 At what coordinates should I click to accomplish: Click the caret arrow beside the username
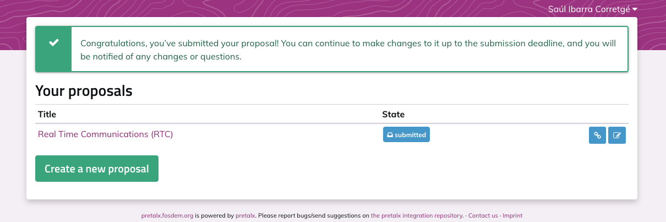click(x=635, y=9)
